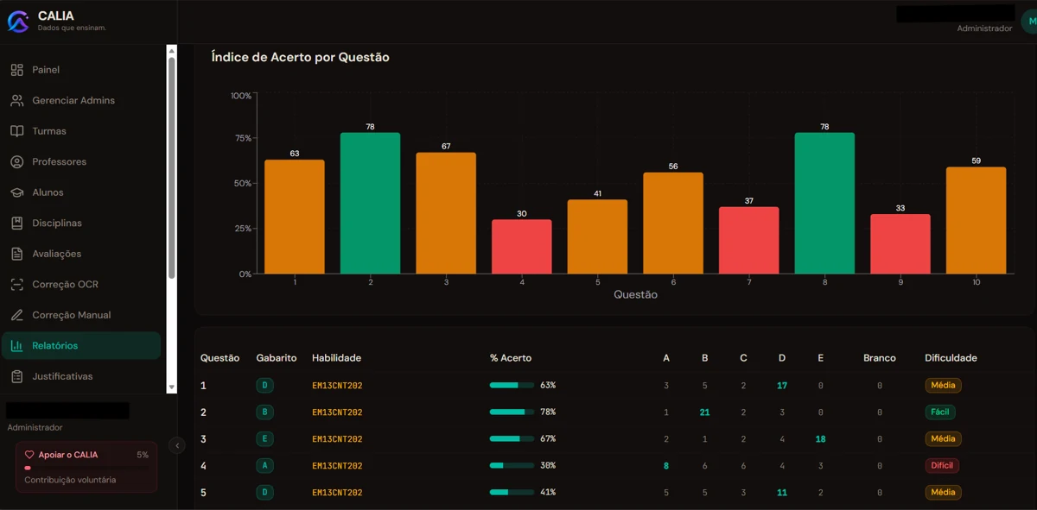Select the Gerenciar Admins people icon
This screenshot has height=510, width=1037.
17,100
